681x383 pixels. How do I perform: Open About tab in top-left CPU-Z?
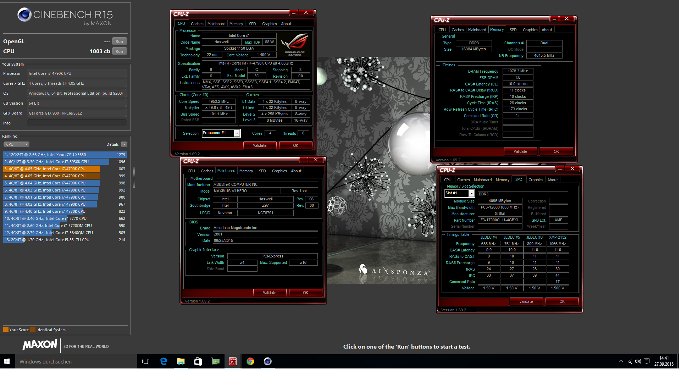point(286,24)
